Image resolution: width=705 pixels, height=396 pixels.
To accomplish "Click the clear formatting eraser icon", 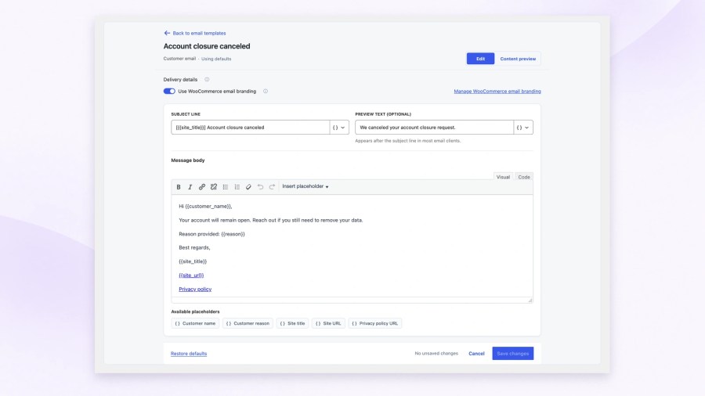I will point(248,187).
